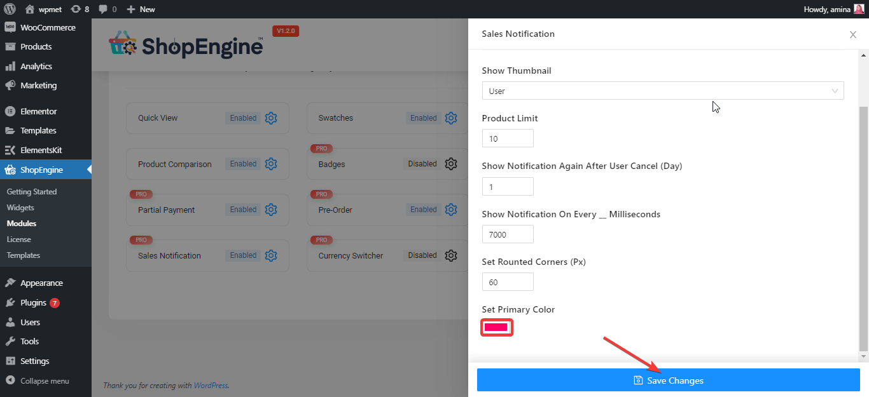Click the Set Rounded Corners input

[508, 282]
